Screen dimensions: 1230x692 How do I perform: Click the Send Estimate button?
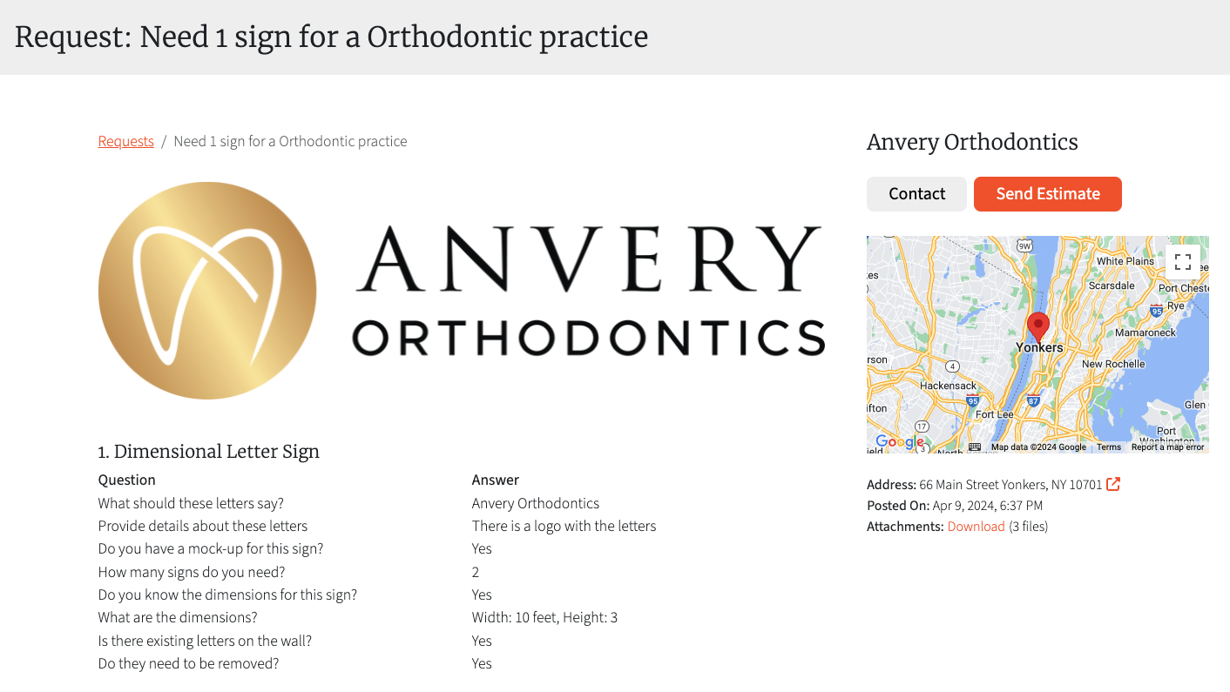[1048, 194]
